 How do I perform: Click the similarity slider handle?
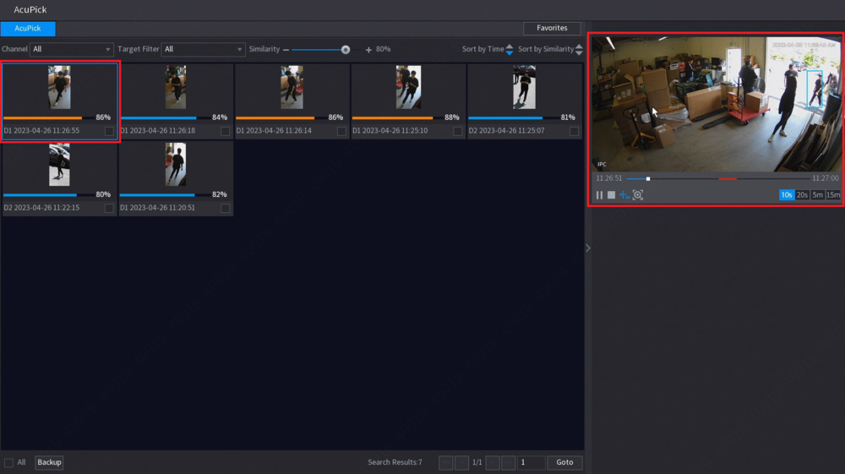pyautogui.click(x=346, y=50)
